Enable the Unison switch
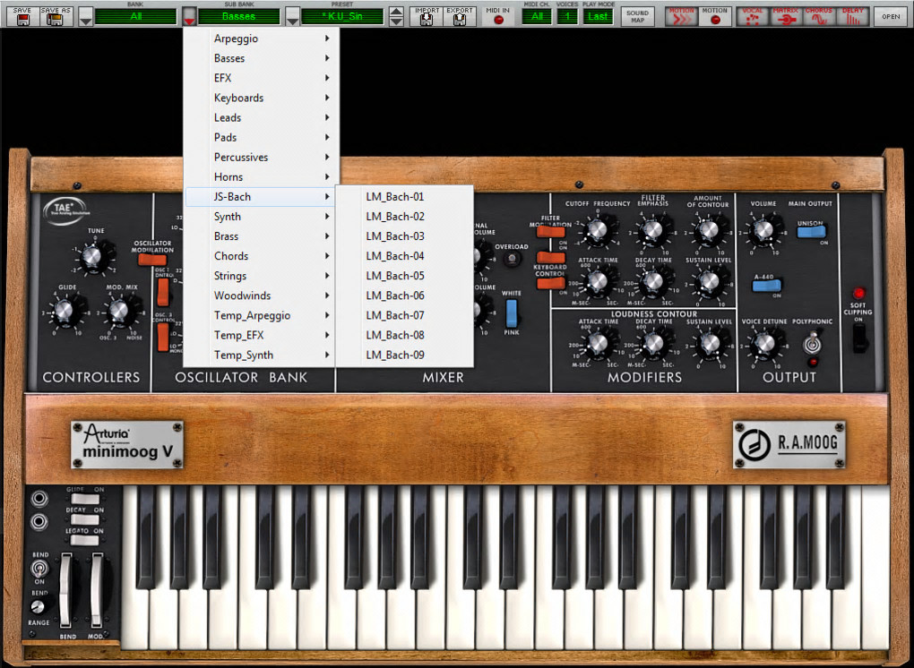The image size is (914, 668). (x=811, y=233)
